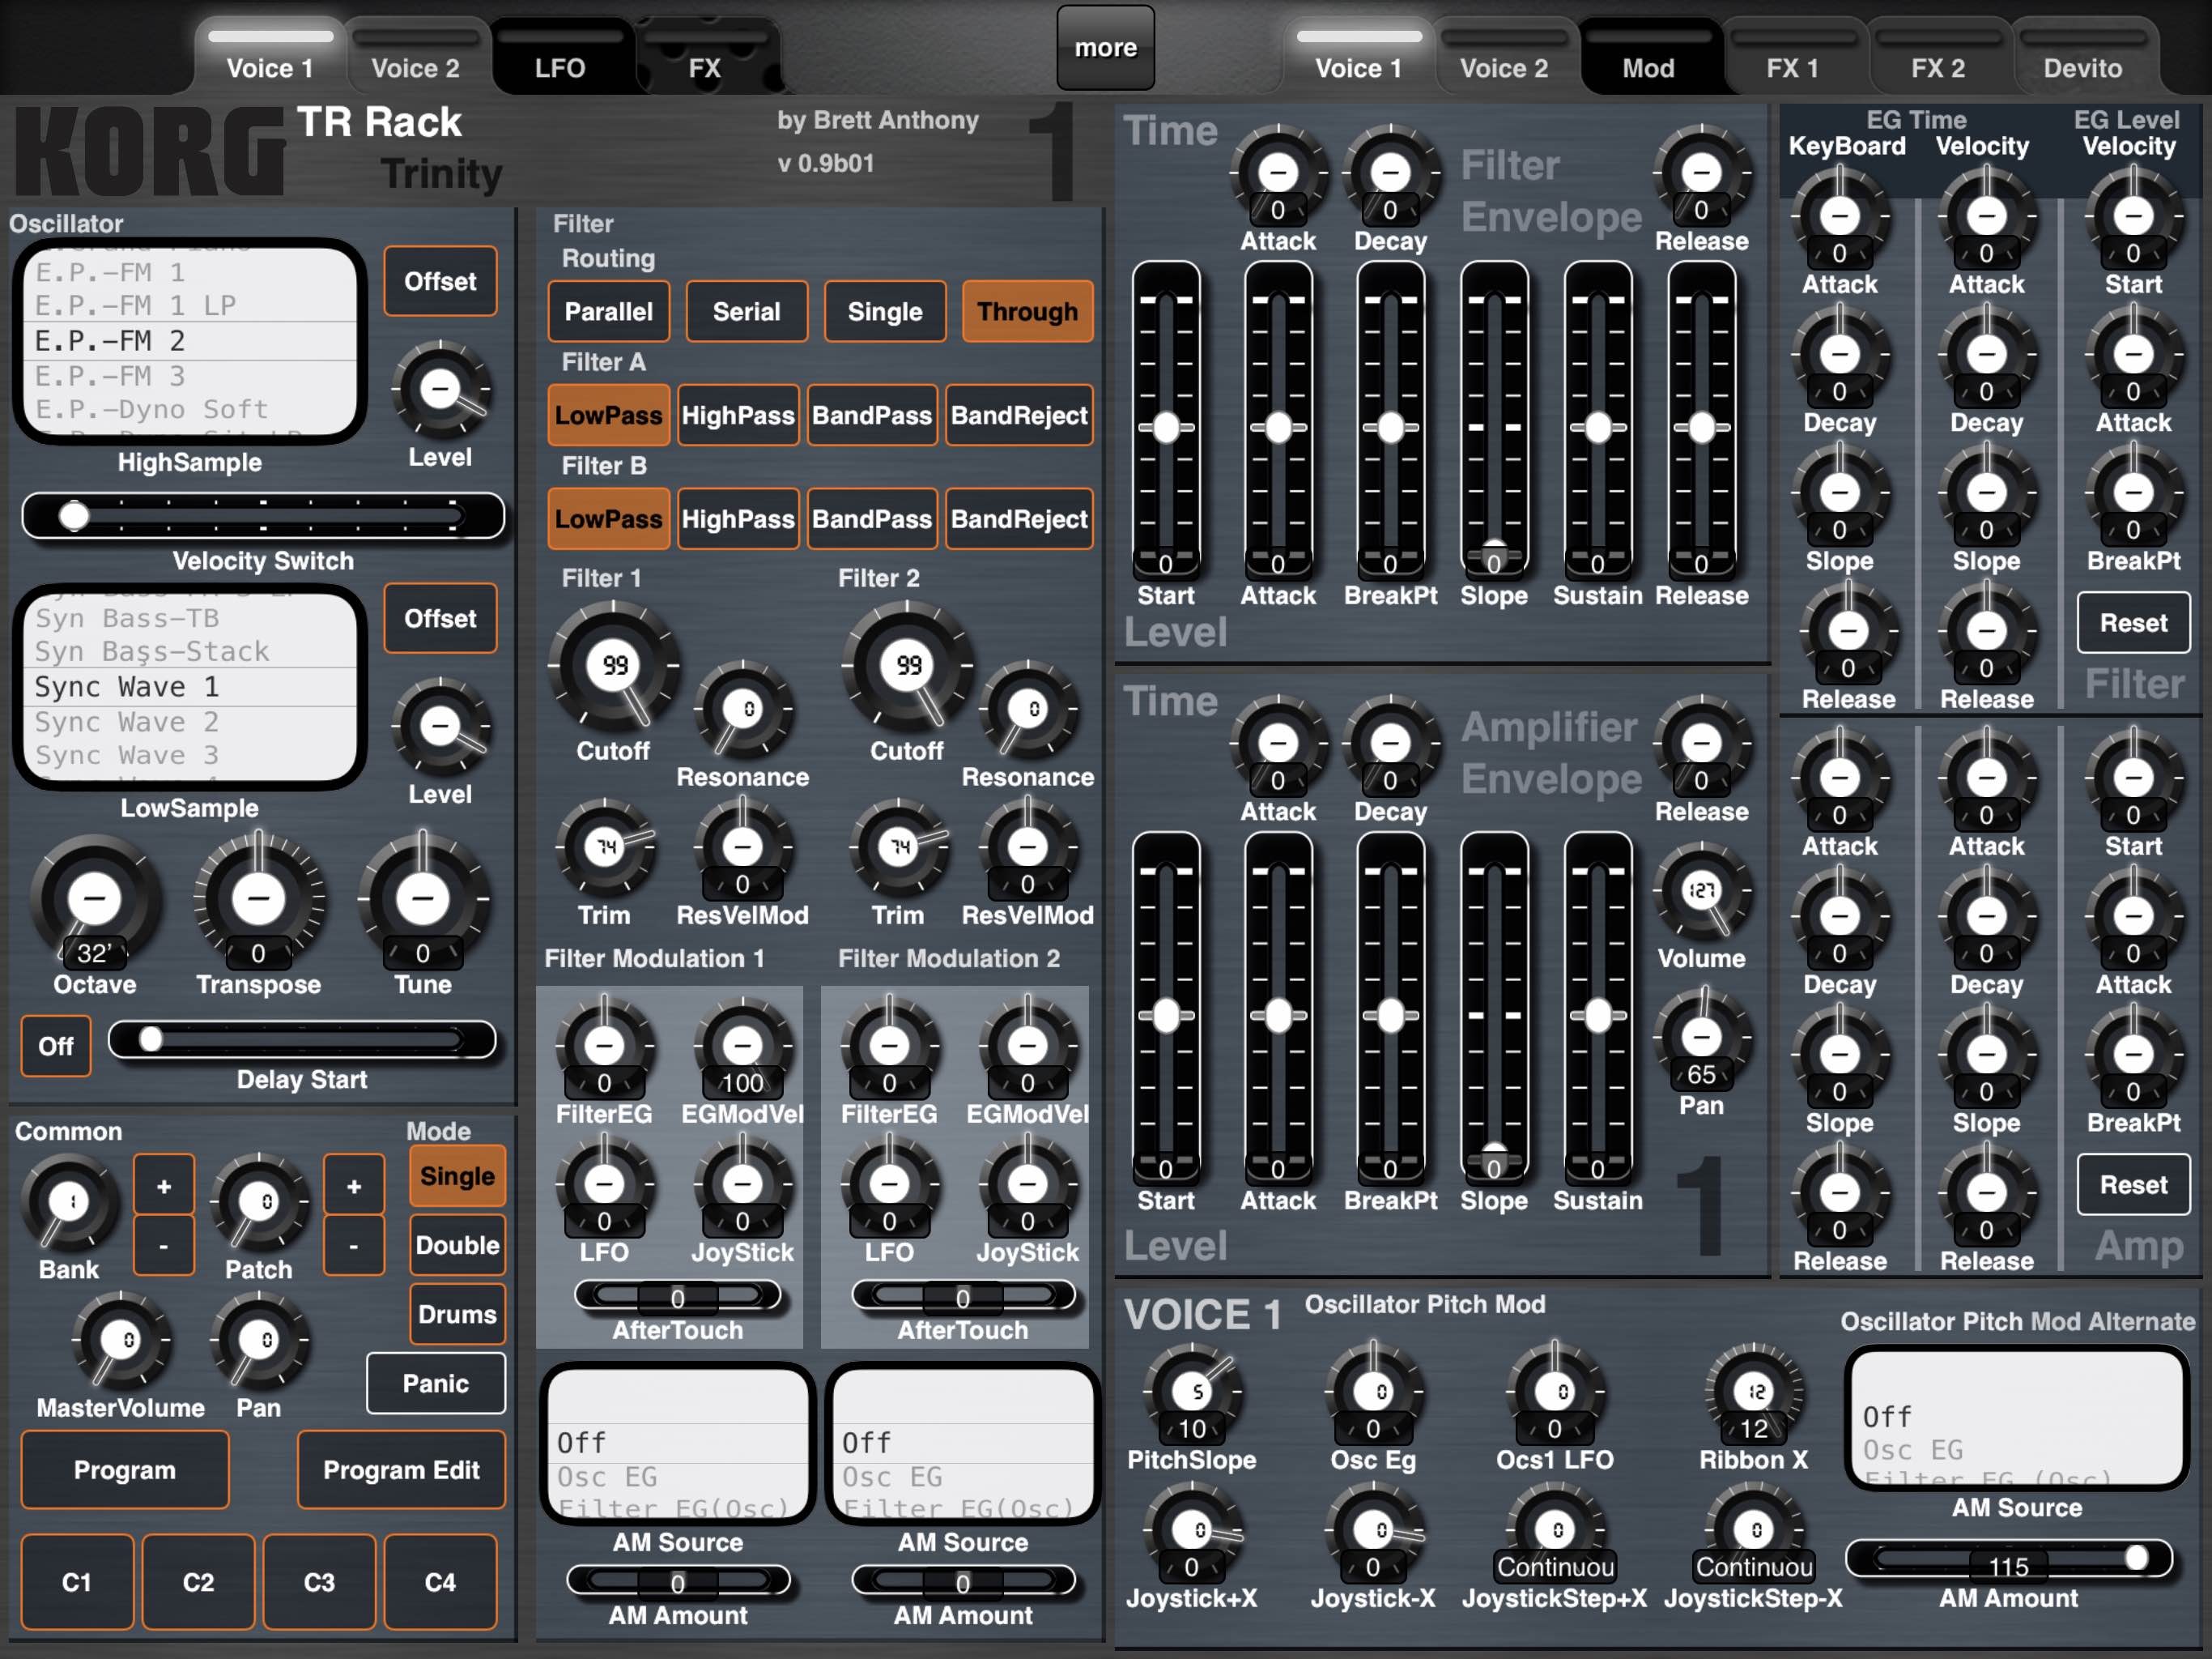Select Double mode
Screen dimensions: 2212x1659
(x=457, y=1245)
